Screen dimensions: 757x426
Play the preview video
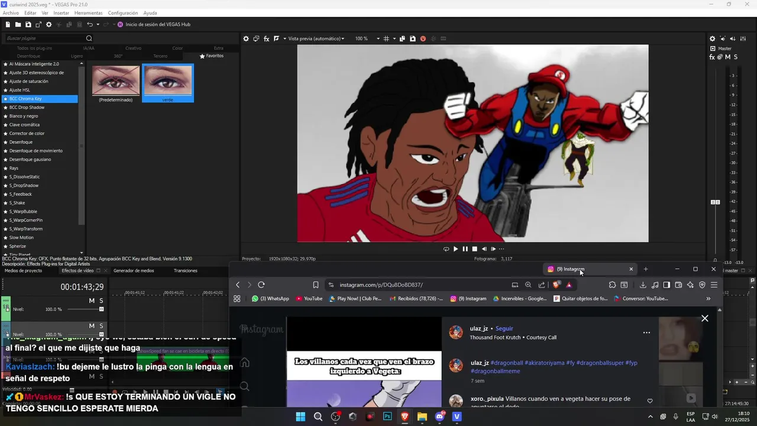coord(455,249)
